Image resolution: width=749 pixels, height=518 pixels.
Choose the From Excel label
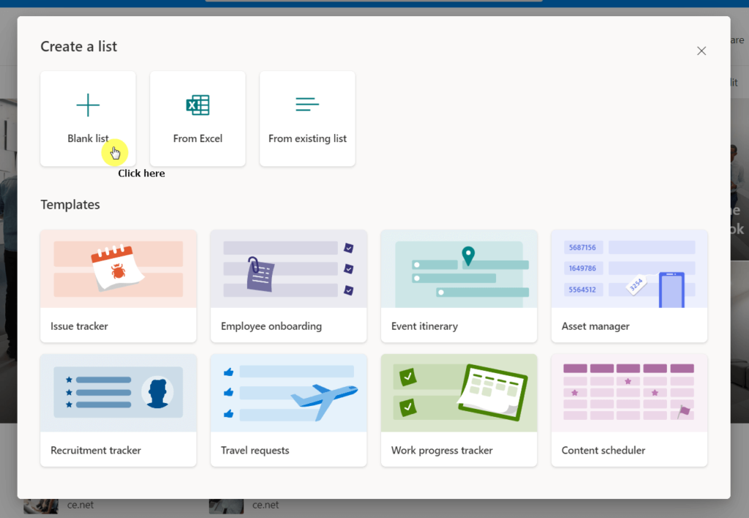(x=197, y=138)
